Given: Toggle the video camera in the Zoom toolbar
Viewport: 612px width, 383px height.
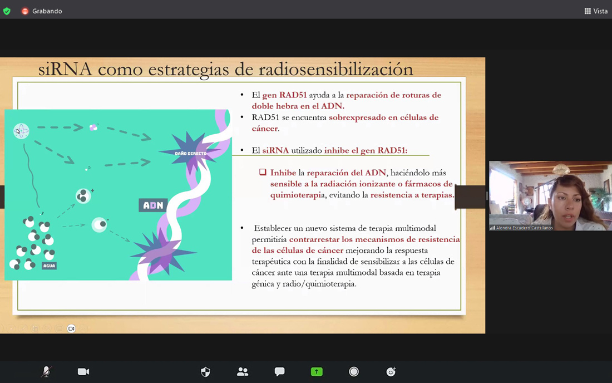Looking at the screenshot, I should (x=83, y=372).
